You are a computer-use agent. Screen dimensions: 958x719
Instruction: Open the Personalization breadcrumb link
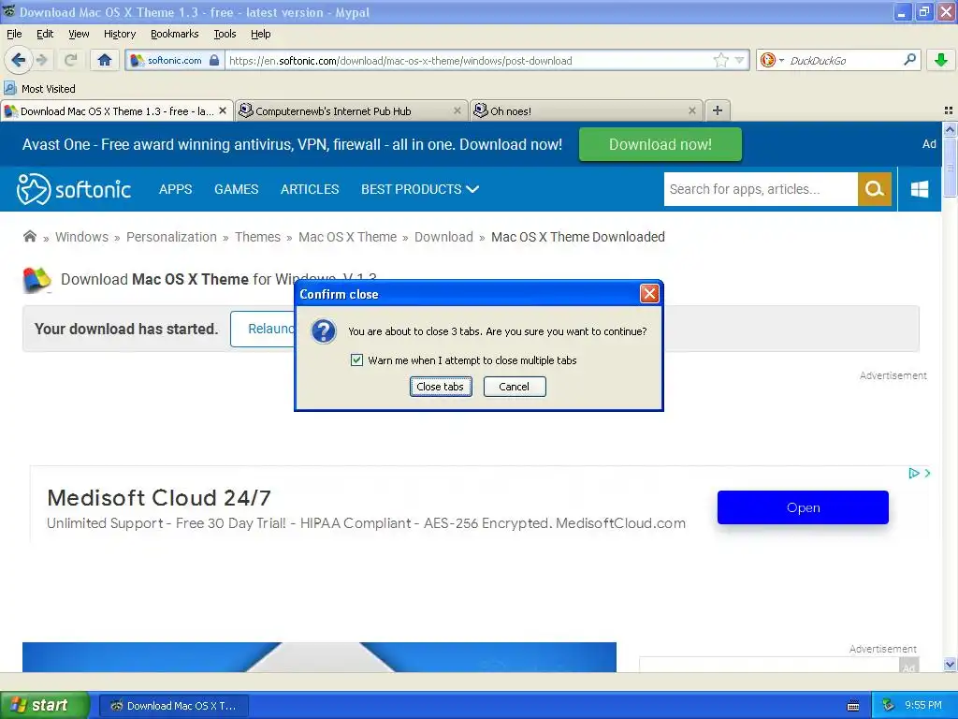coord(171,237)
